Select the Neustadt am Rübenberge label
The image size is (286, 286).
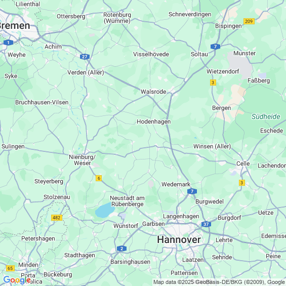pyautogui.click(x=128, y=201)
